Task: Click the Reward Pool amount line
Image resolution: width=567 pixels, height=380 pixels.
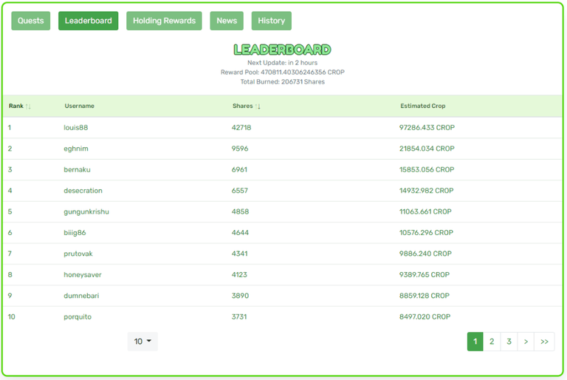Action: click(283, 72)
